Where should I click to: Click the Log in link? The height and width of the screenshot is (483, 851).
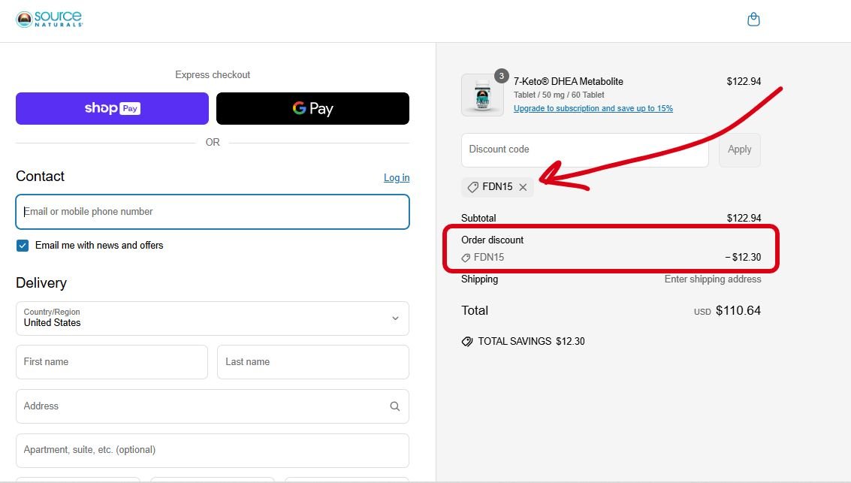coord(397,177)
